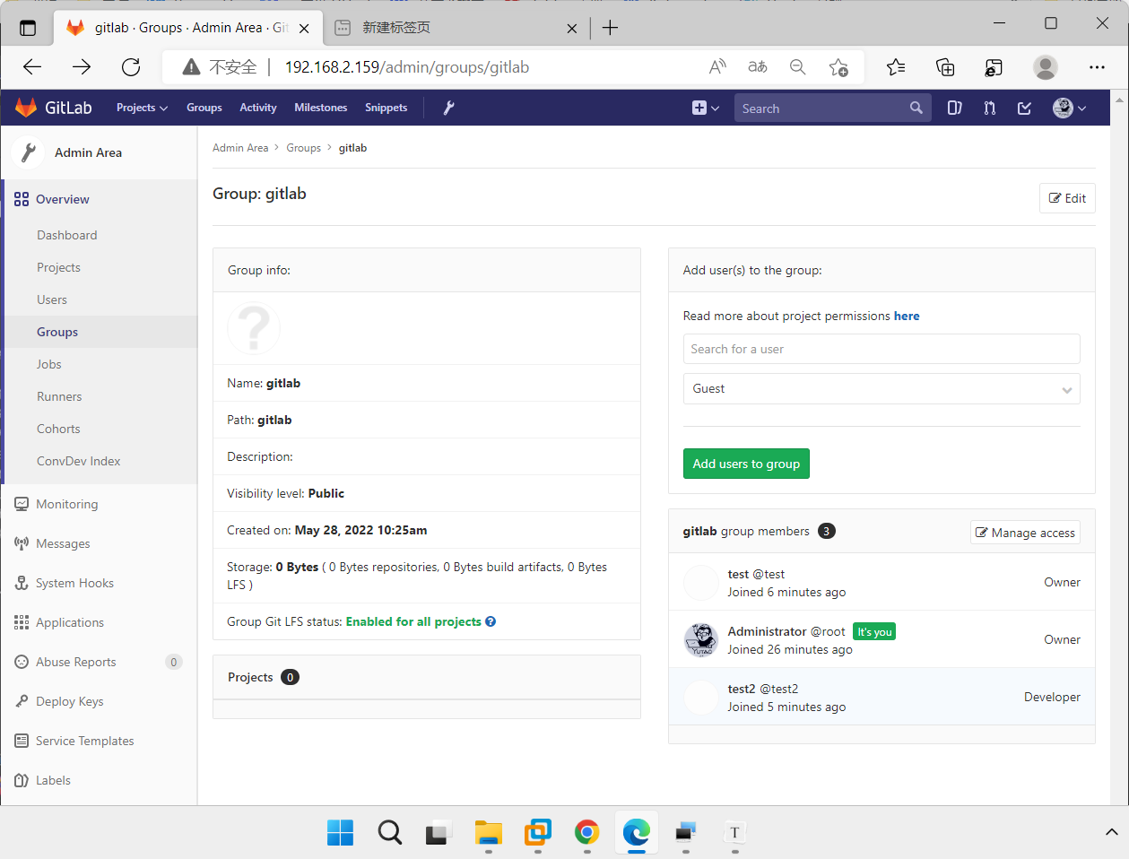
Task: Open browser settings and more menu
Action: click(1097, 67)
